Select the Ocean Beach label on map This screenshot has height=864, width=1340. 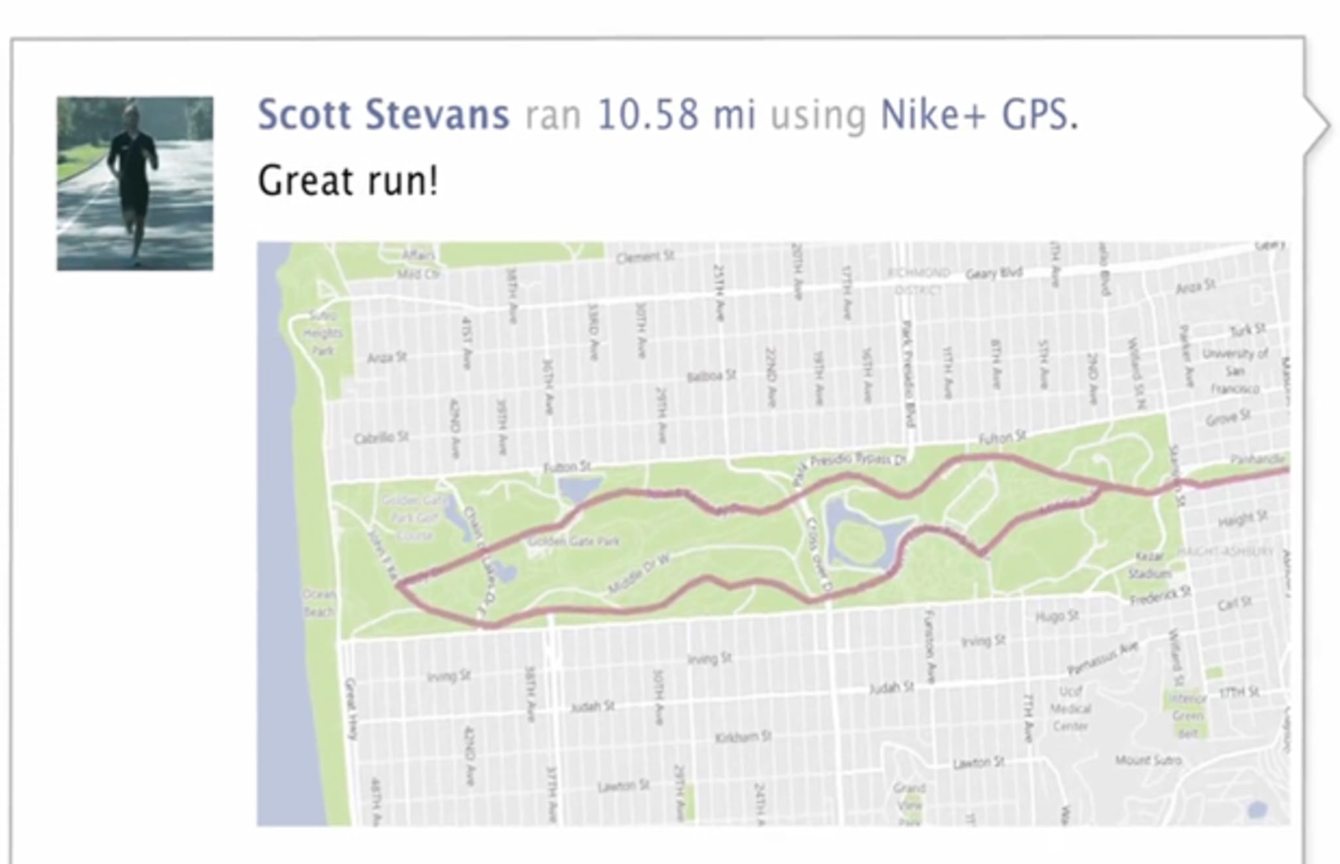coord(319,603)
